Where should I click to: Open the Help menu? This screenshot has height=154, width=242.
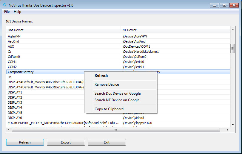[x=17, y=12]
